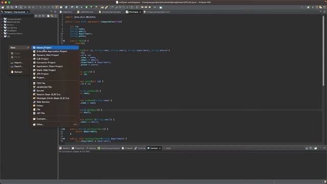327x184 pixels.
Task: Expand the TransactionDemo project node
Action: (2, 33)
